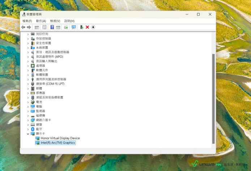Expand the 音訊處理物件 (APO) category

[28, 57]
